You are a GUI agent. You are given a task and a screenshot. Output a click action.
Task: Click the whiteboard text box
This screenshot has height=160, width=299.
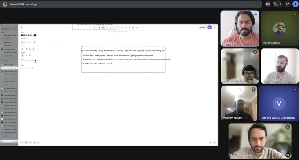click(x=124, y=59)
